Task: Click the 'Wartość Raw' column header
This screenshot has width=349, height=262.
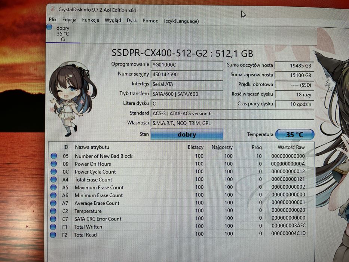Action: (291, 147)
